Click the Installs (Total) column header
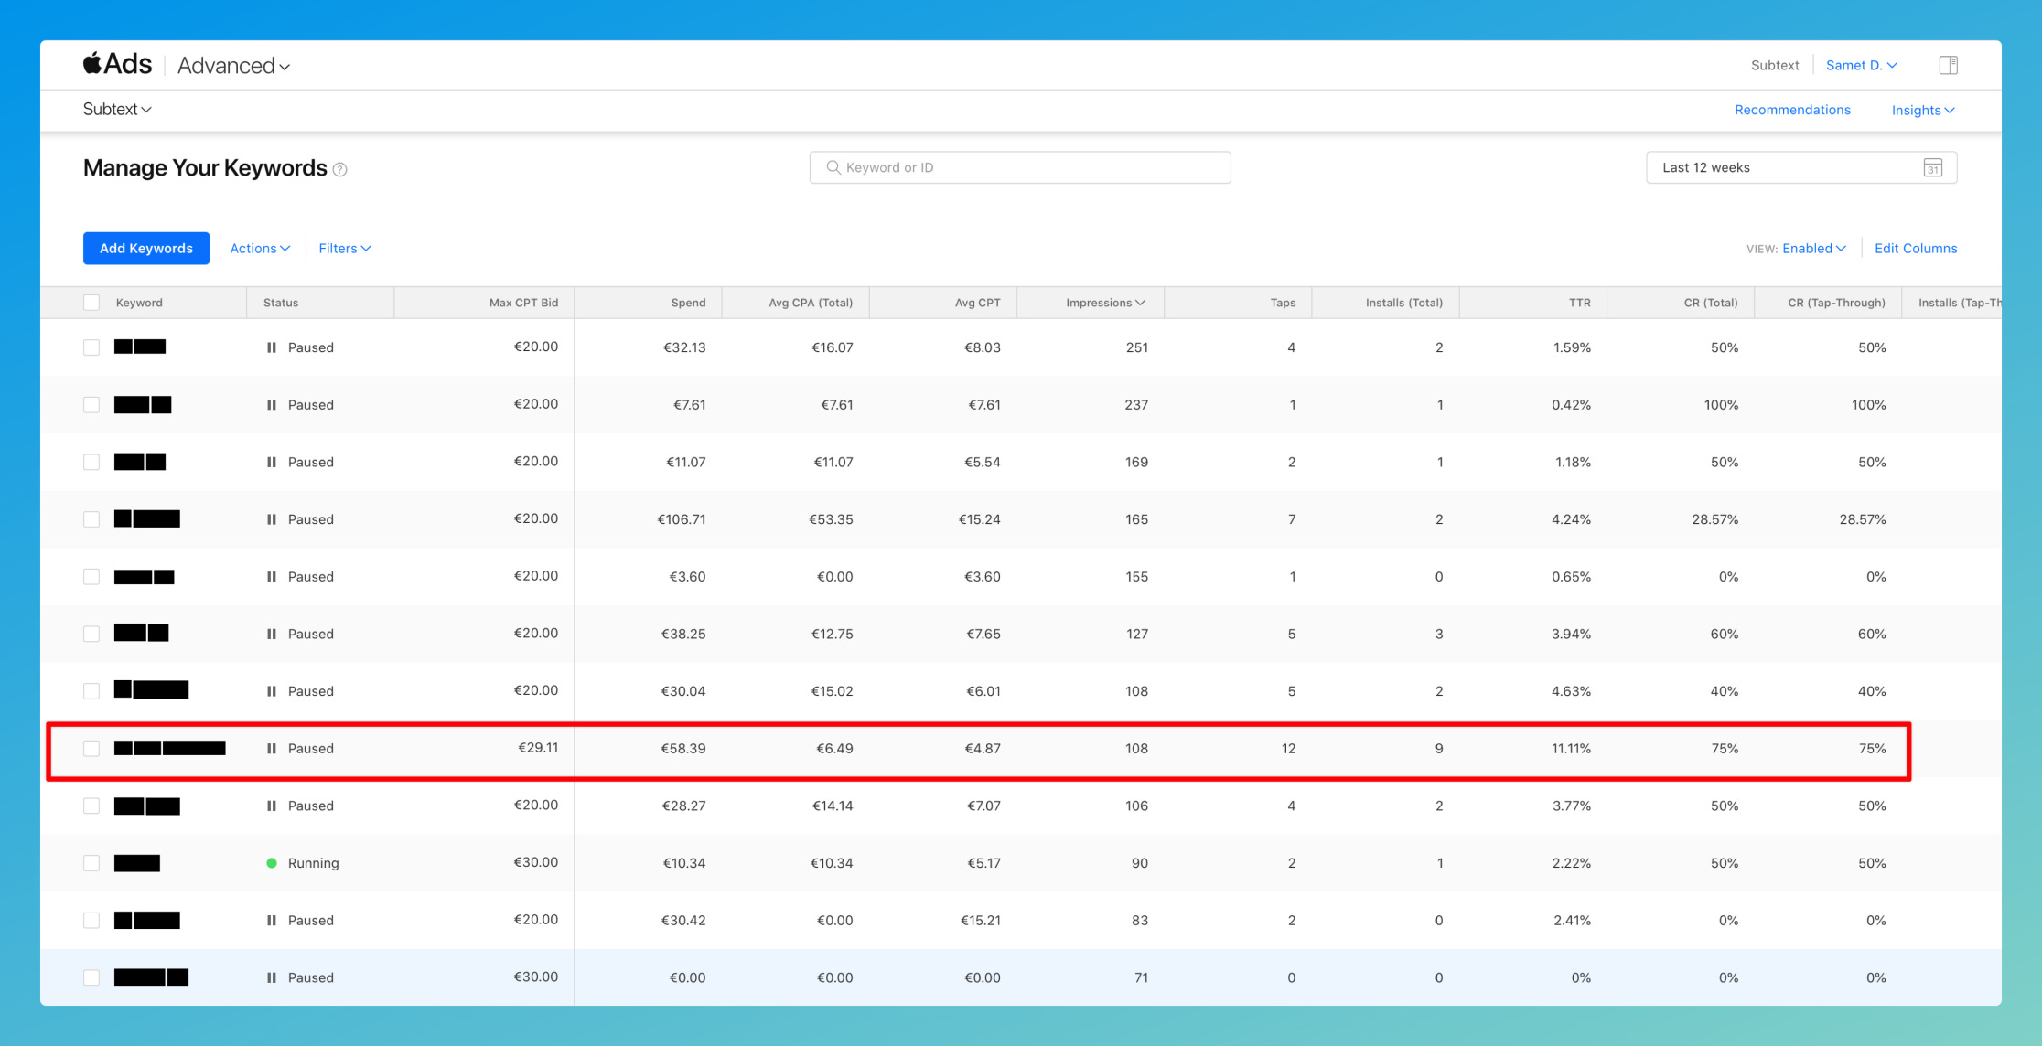The height and width of the screenshot is (1046, 2042). 1404,303
